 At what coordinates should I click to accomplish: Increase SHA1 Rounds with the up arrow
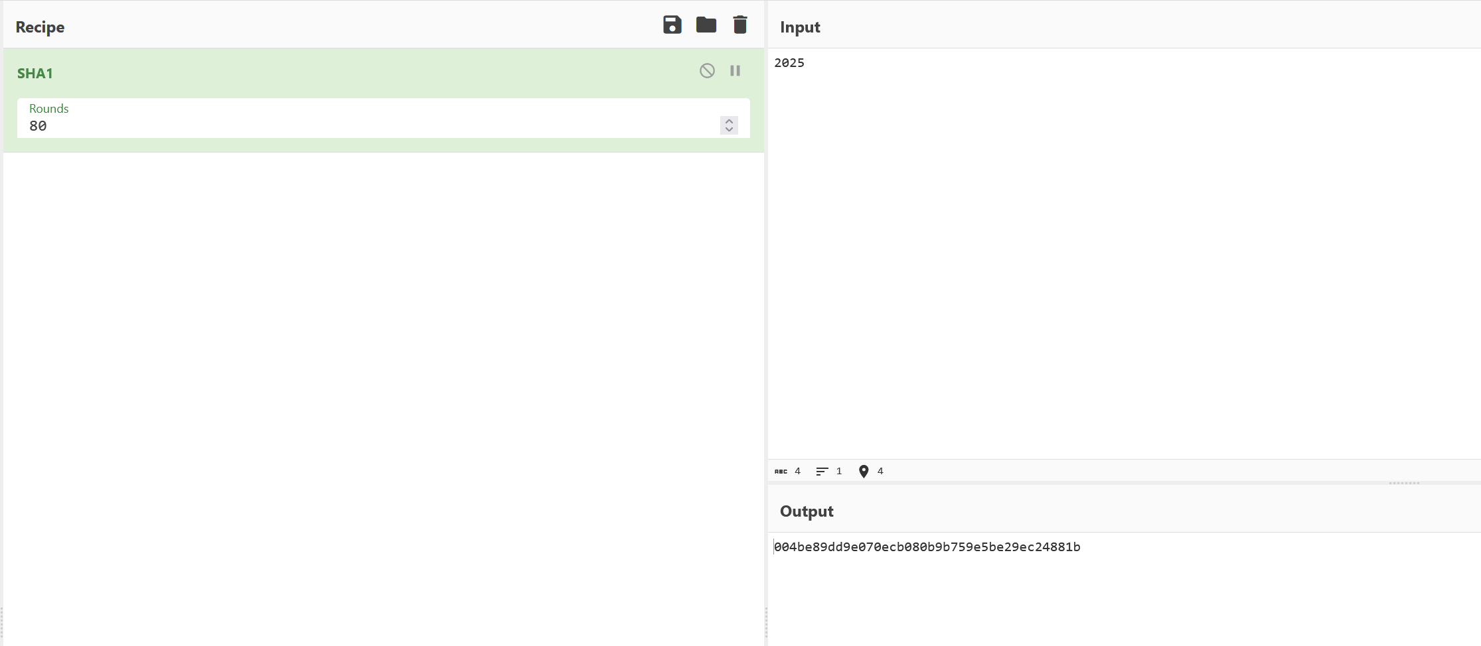coord(729,121)
